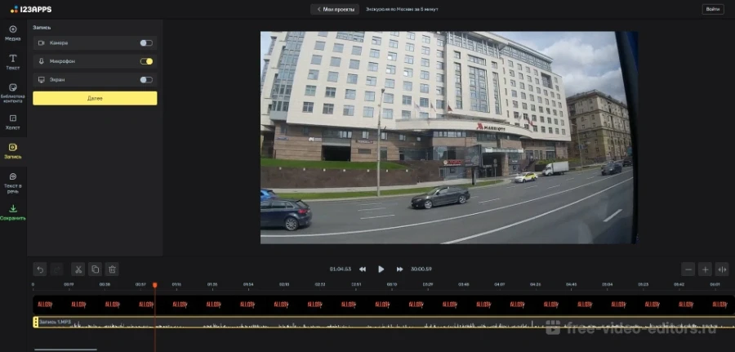Open Библиотека контента in sidebar
Image resolution: width=735 pixels, height=352 pixels.
12,93
